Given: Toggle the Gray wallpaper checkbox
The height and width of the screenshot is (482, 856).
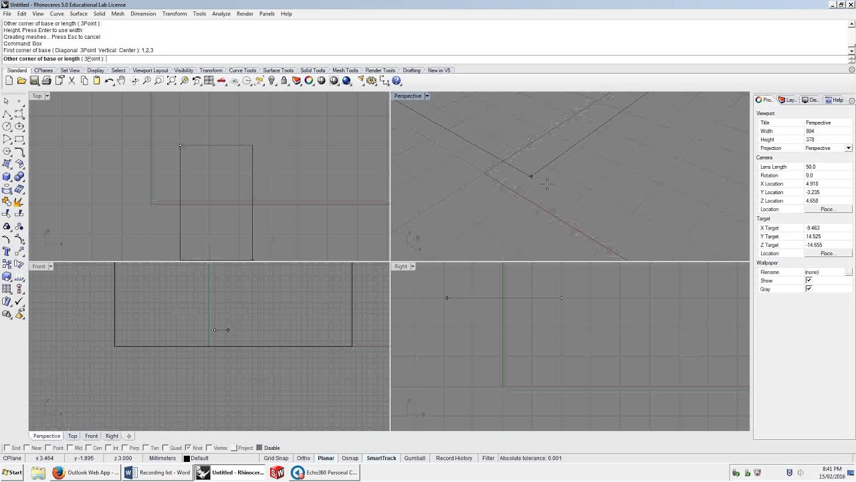Looking at the screenshot, I should click(809, 289).
